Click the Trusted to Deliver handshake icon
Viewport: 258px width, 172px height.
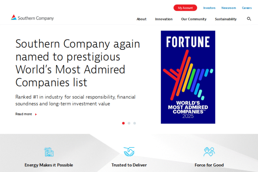129,152
